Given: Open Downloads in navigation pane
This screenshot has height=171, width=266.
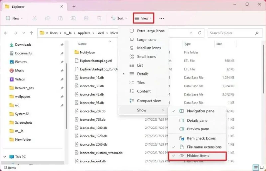Looking at the screenshot, I should pyautogui.click(x=23, y=45).
